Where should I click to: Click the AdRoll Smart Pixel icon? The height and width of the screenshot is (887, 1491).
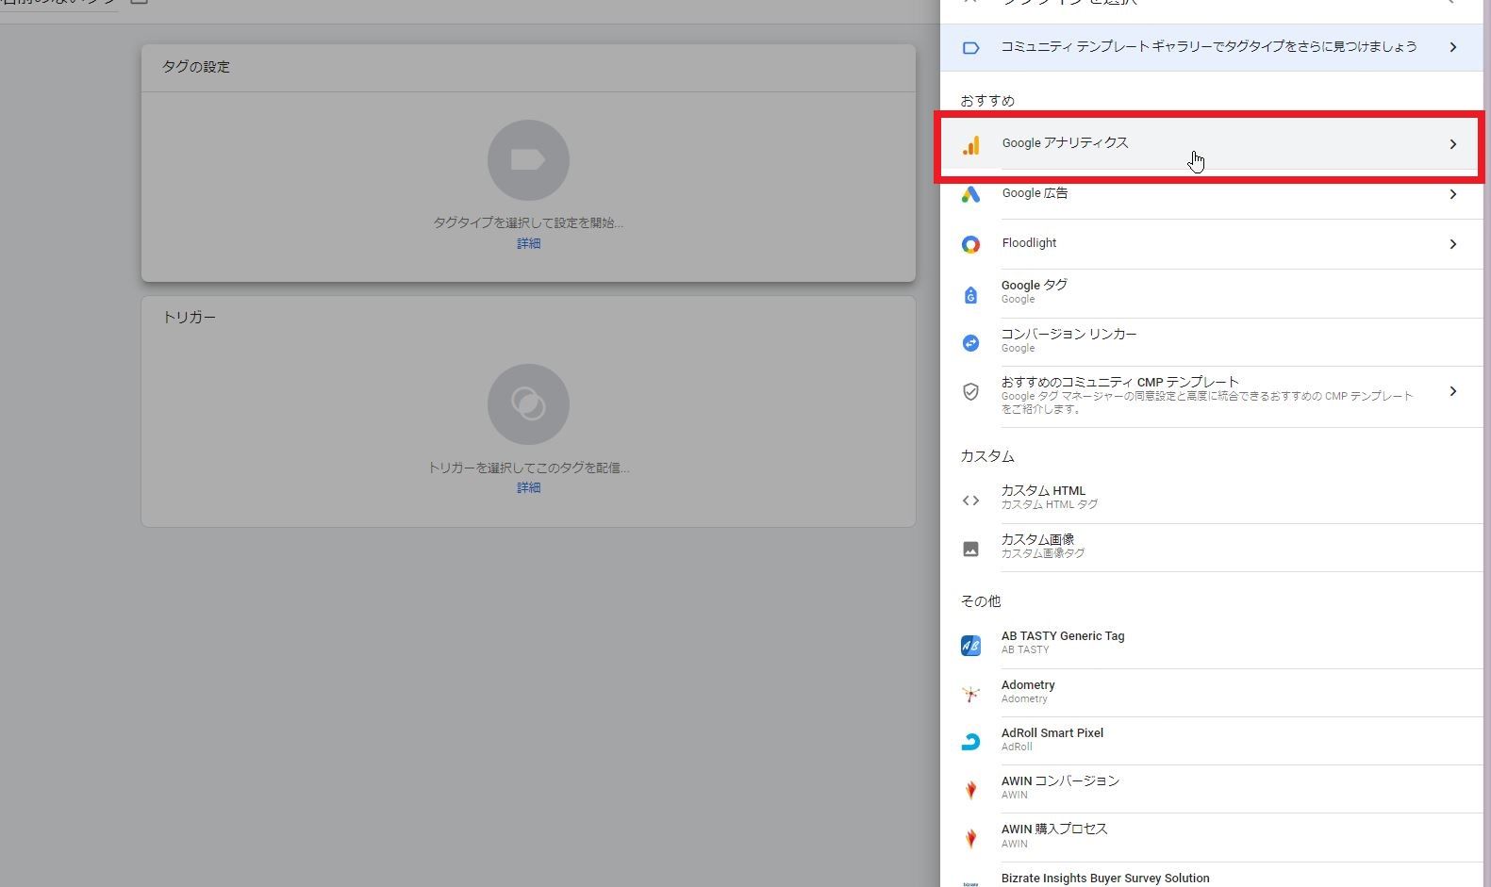970,742
